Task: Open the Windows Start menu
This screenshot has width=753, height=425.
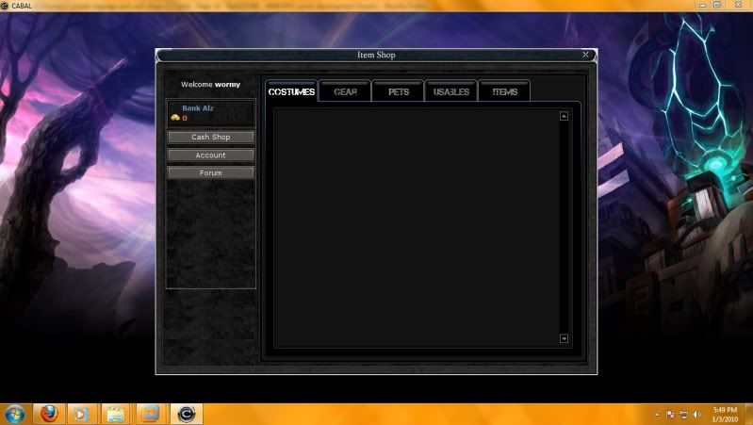Action: point(15,414)
